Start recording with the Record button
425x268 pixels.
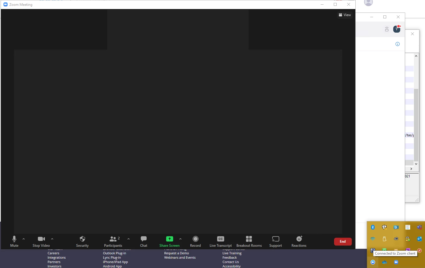(x=195, y=241)
